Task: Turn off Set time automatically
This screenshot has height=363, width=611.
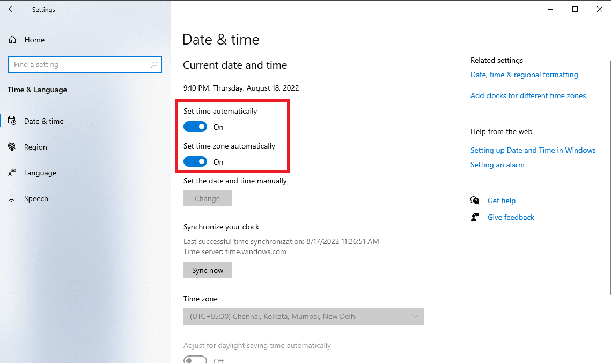Action: pyautogui.click(x=195, y=127)
